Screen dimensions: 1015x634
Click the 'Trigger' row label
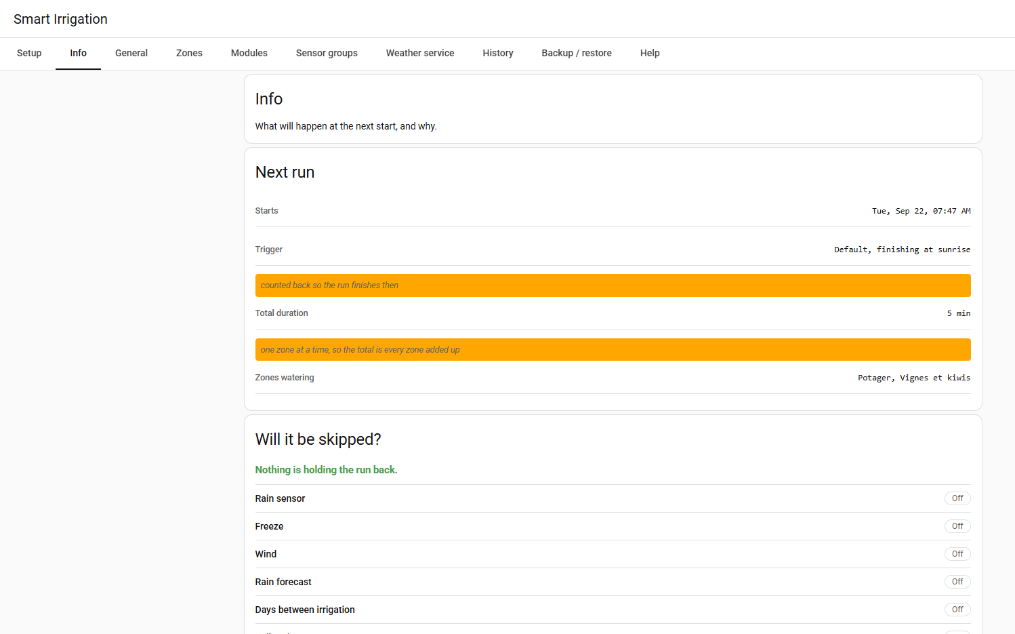[268, 250]
